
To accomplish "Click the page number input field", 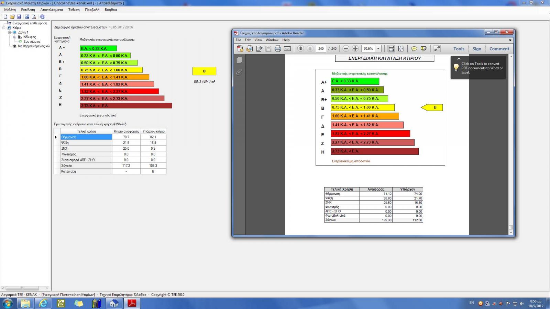I will click(321, 49).
